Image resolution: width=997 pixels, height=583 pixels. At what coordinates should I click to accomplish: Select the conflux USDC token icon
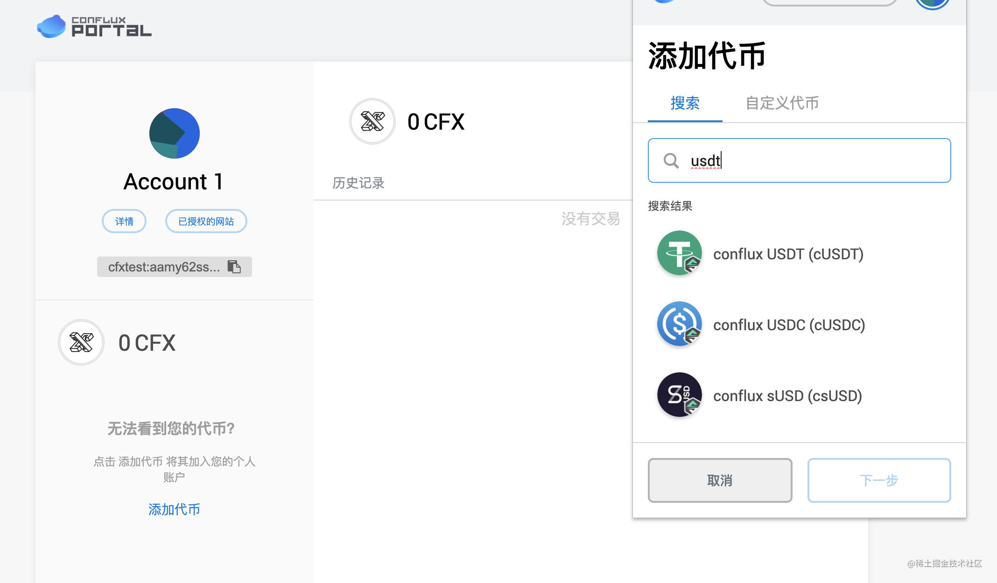680,324
